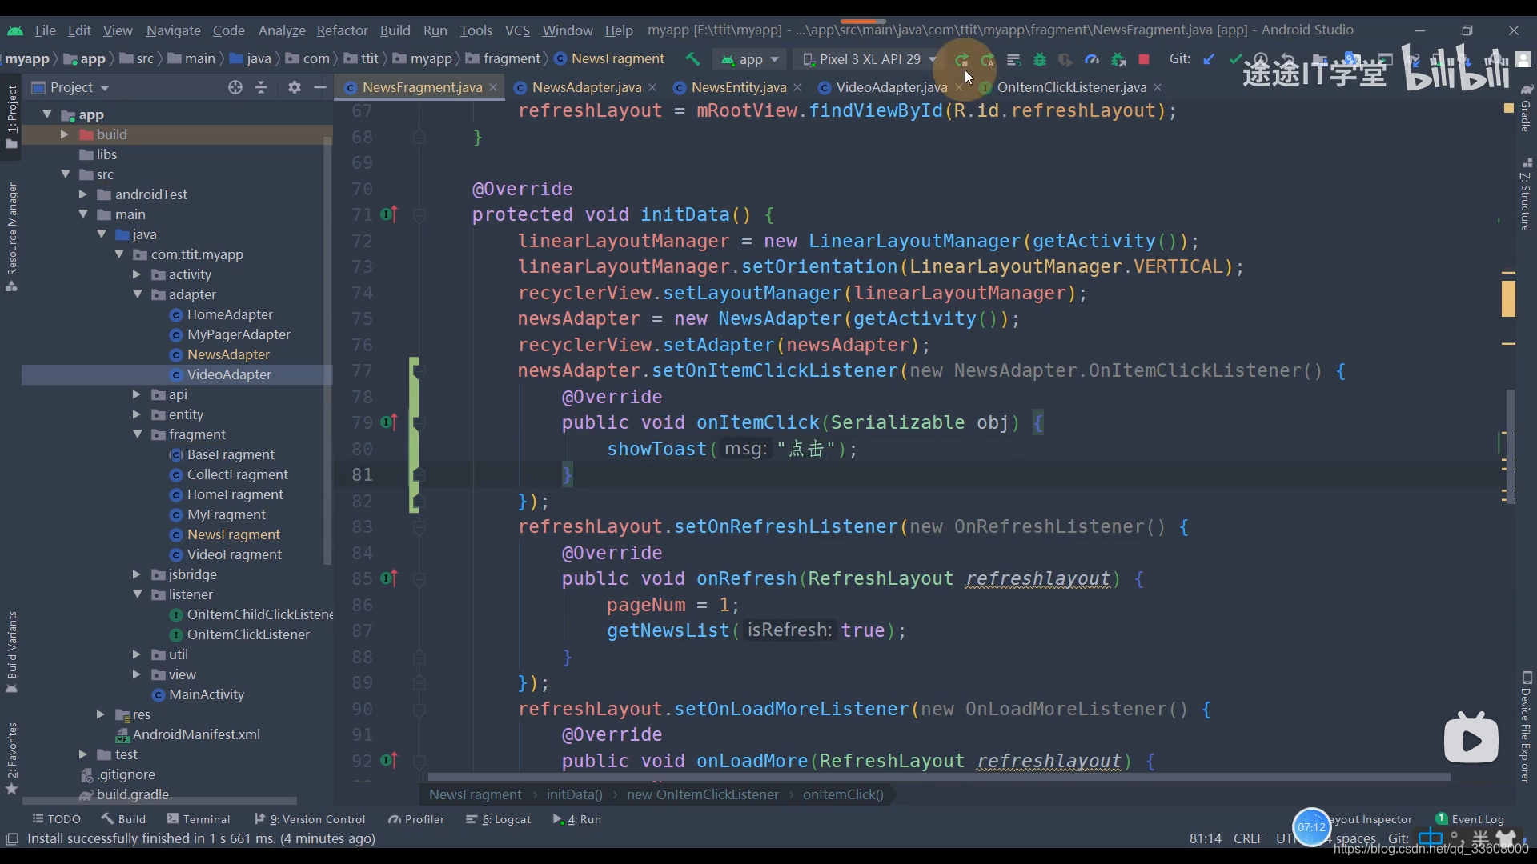
Task: Toggle the Terminal tool window
Action: pos(198,819)
